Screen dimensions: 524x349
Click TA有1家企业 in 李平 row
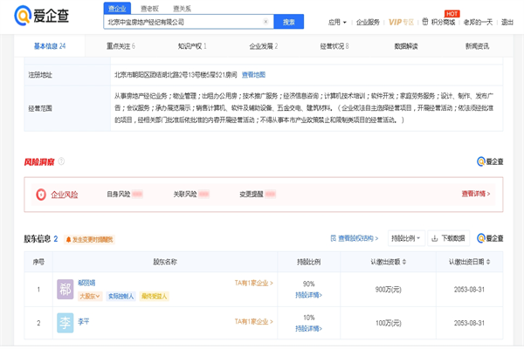[x=253, y=322]
